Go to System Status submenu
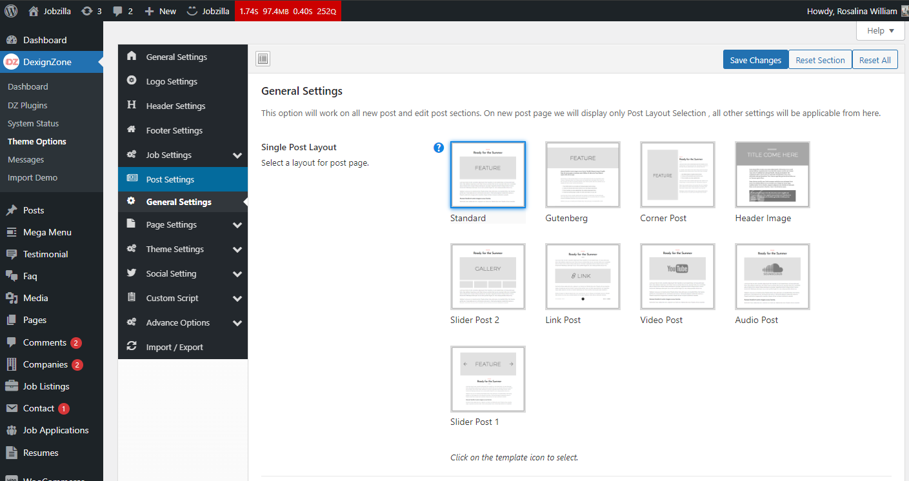 click(x=33, y=123)
